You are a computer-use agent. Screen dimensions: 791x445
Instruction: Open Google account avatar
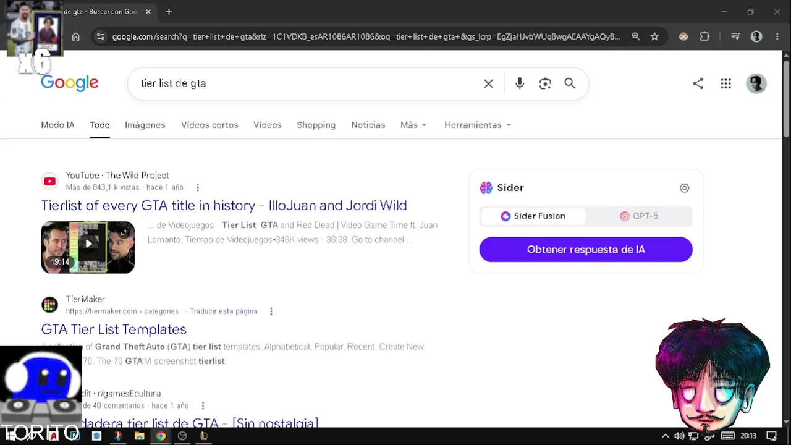756,83
